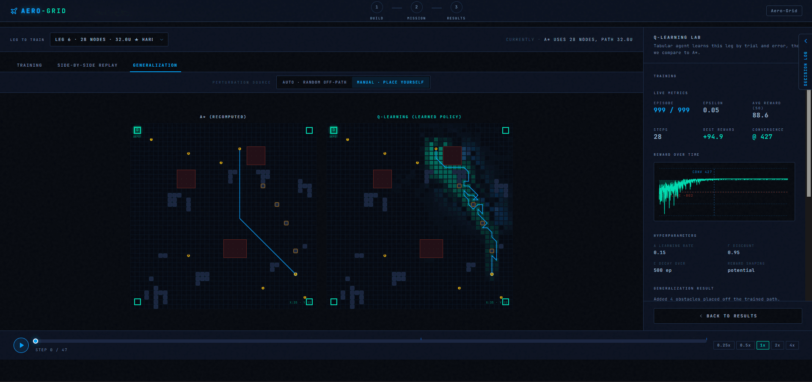Select the Generalization tab
Screen dimensions: 812x382
pos(155,65)
